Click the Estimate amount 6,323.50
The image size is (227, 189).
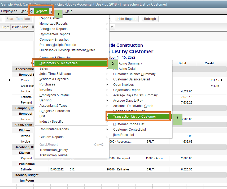(x=186, y=169)
